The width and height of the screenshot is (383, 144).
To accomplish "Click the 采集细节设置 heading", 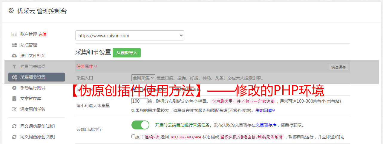I will (93, 52).
